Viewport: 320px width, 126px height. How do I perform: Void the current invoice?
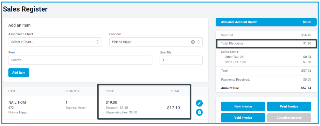coord(243,118)
